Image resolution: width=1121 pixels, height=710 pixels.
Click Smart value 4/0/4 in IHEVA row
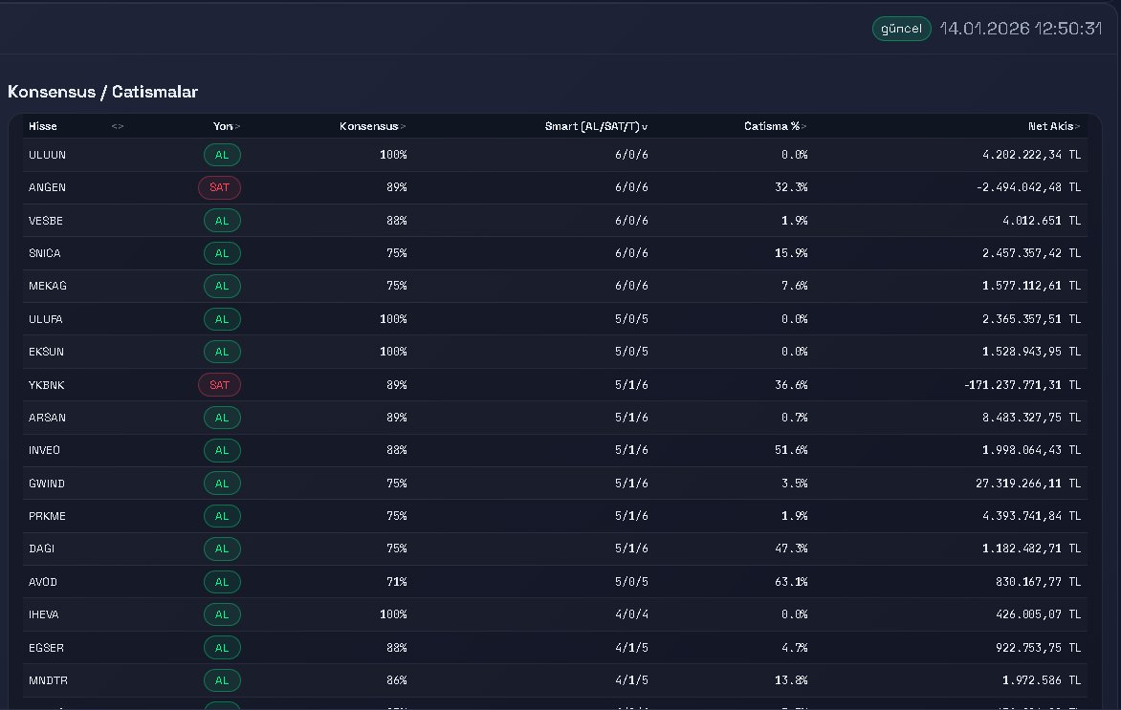click(x=631, y=614)
